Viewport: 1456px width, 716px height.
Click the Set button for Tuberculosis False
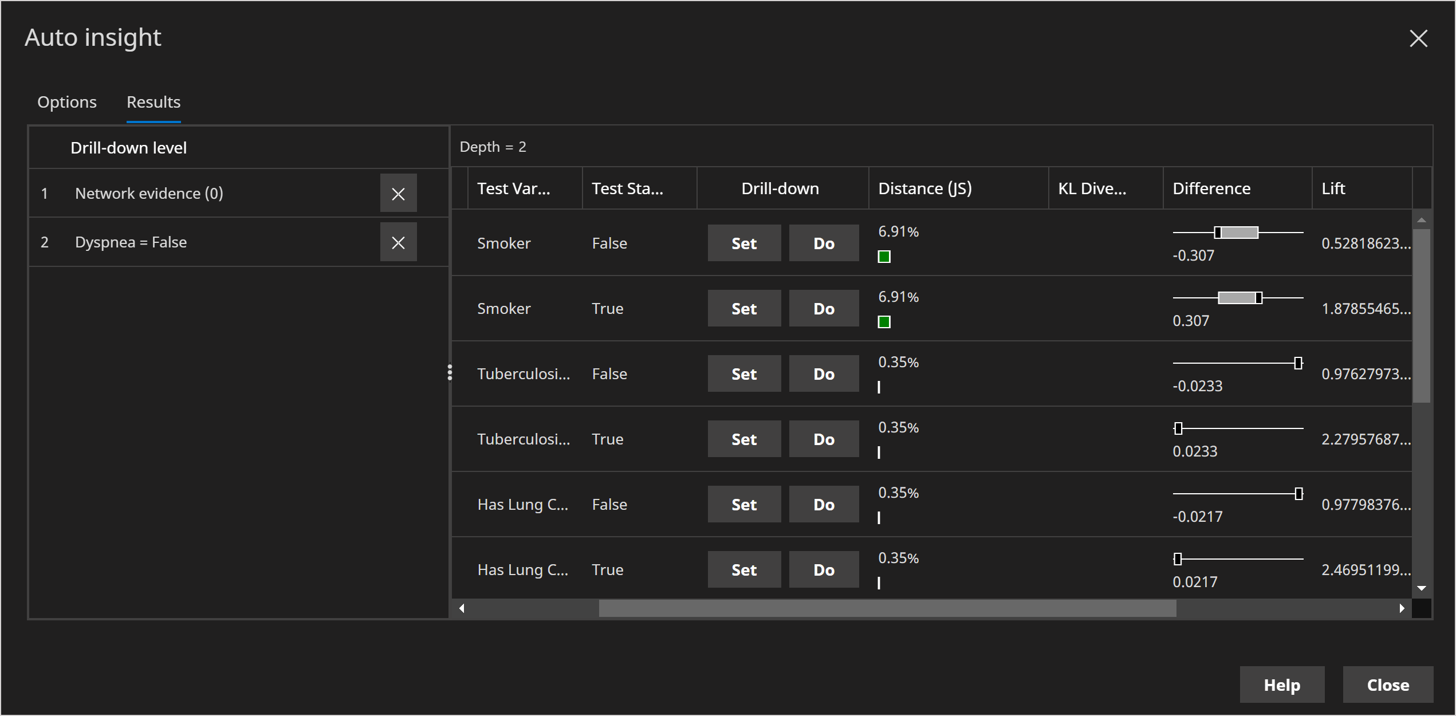pyautogui.click(x=744, y=373)
